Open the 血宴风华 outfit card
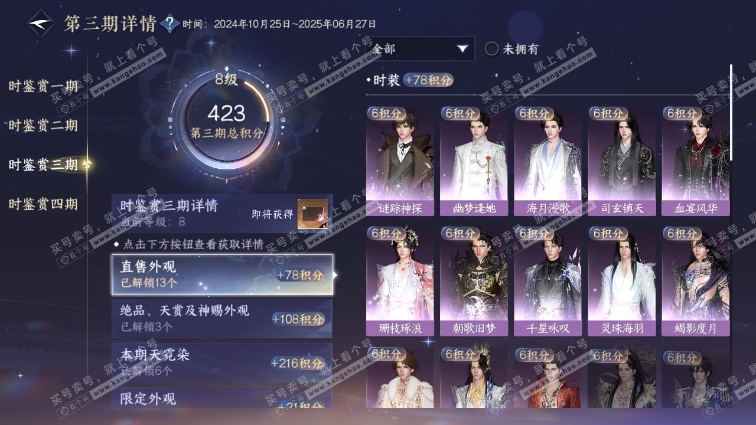This screenshot has width=756, height=425. click(x=696, y=161)
